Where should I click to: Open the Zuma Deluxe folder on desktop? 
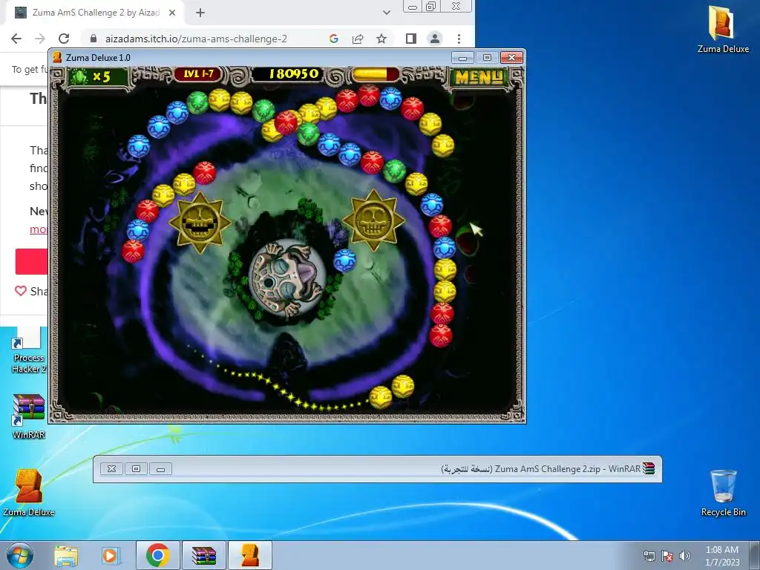click(x=723, y=30)
